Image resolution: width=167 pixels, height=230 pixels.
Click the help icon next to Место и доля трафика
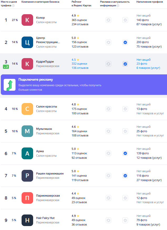click(x=13, y=6)
